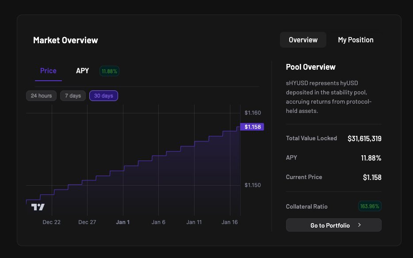The image size is (413, 258).
Task: Click the $1.158 current price marker on the chart
Action: coord(252,127)
